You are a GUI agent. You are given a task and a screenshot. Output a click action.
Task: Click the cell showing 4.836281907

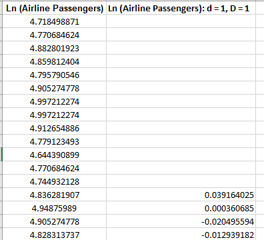[x=55, y=195]
